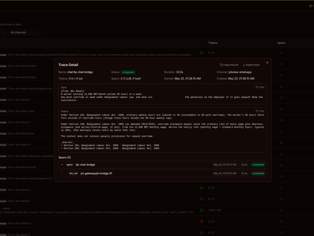Click Sources line Section 102 in Output
This screenshot has width=314, height=236.
tap(110, 145)
